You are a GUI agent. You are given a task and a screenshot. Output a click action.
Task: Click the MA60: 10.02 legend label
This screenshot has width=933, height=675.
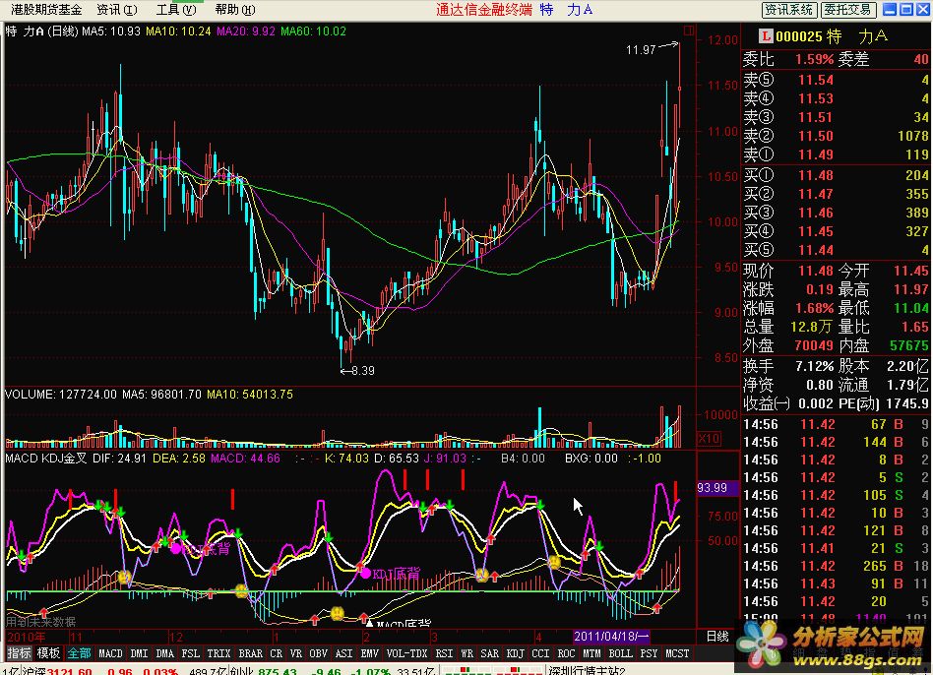point(313,31)
